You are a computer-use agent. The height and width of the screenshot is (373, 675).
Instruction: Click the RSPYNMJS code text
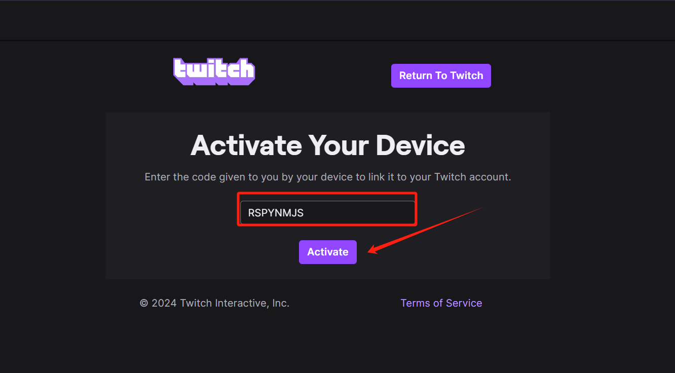[x=276, y=213]
